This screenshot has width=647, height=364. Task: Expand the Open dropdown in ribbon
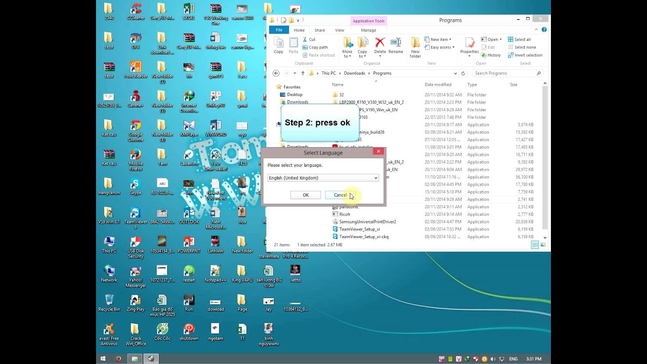click(491, 39)
